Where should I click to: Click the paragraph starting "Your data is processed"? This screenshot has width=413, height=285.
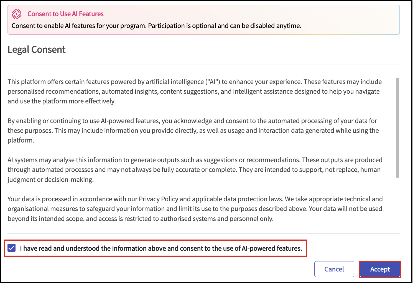click(x=194, y=209)
